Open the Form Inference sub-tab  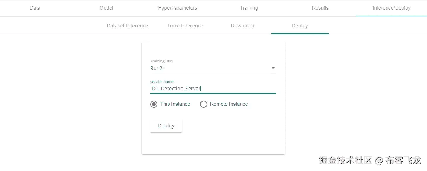coord(185,26)
